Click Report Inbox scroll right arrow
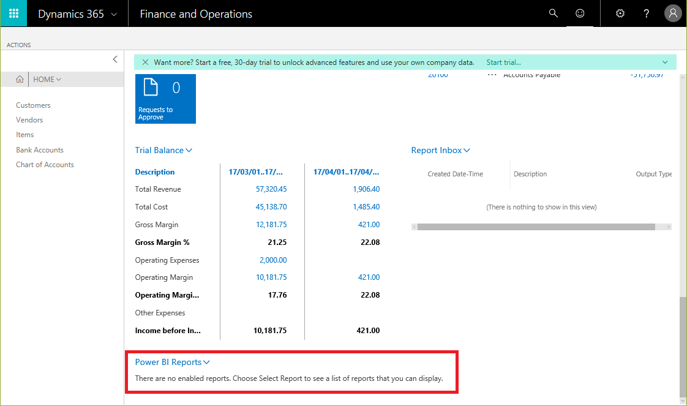 click(668, 227)
